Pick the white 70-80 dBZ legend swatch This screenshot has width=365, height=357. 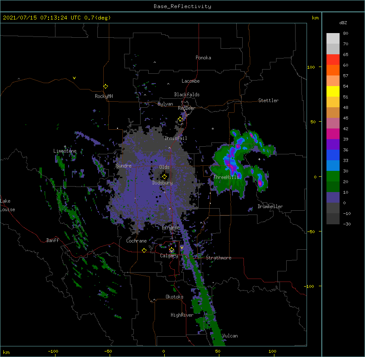click(333, 39)
